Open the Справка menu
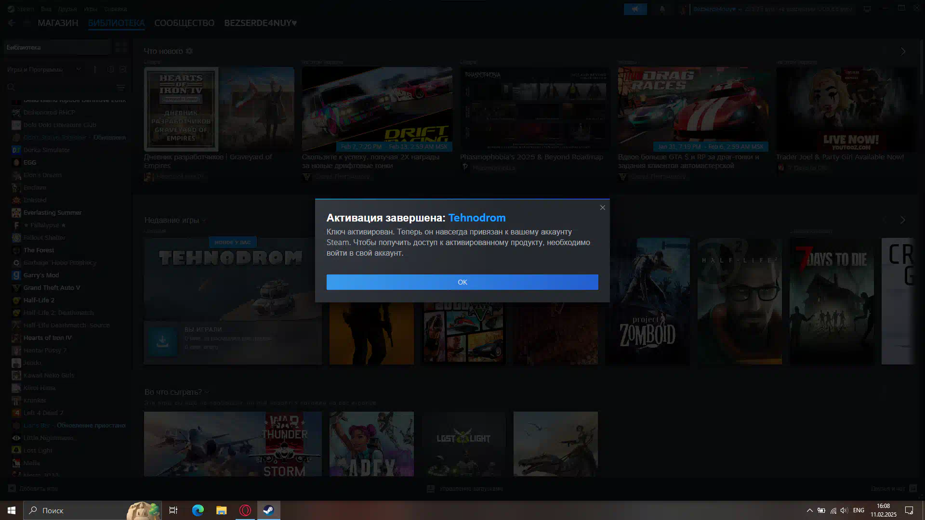Image resolution: width=925 pixels, height=520 pixels. tap(115, 9)
